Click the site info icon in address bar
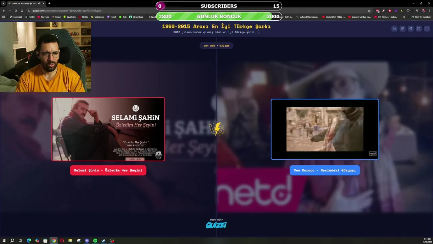 click(29, 11)
